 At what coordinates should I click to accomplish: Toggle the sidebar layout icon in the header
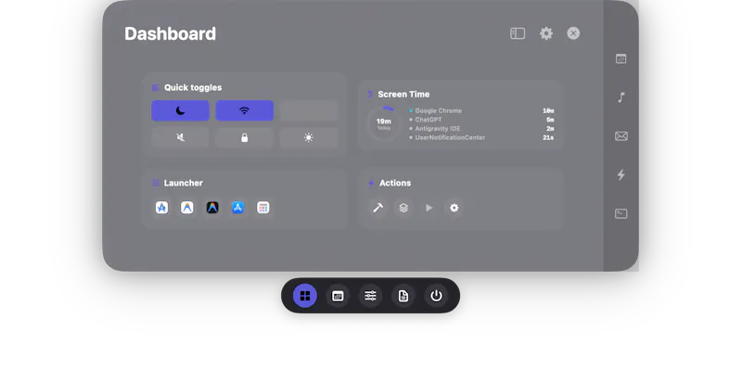tap(518, 33)
